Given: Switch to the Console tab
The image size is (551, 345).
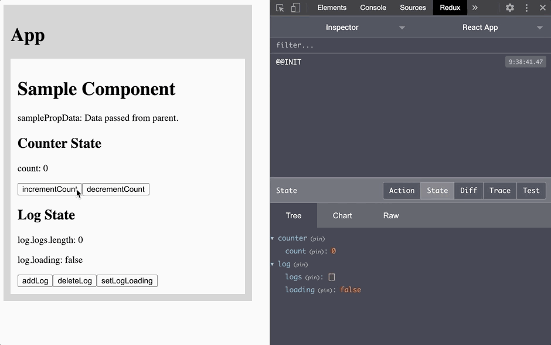Looking at the screenshot, I should point(373,8).
